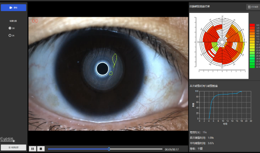
Task: Stop playback with the square stop icon
Action: tap(41, 149)
